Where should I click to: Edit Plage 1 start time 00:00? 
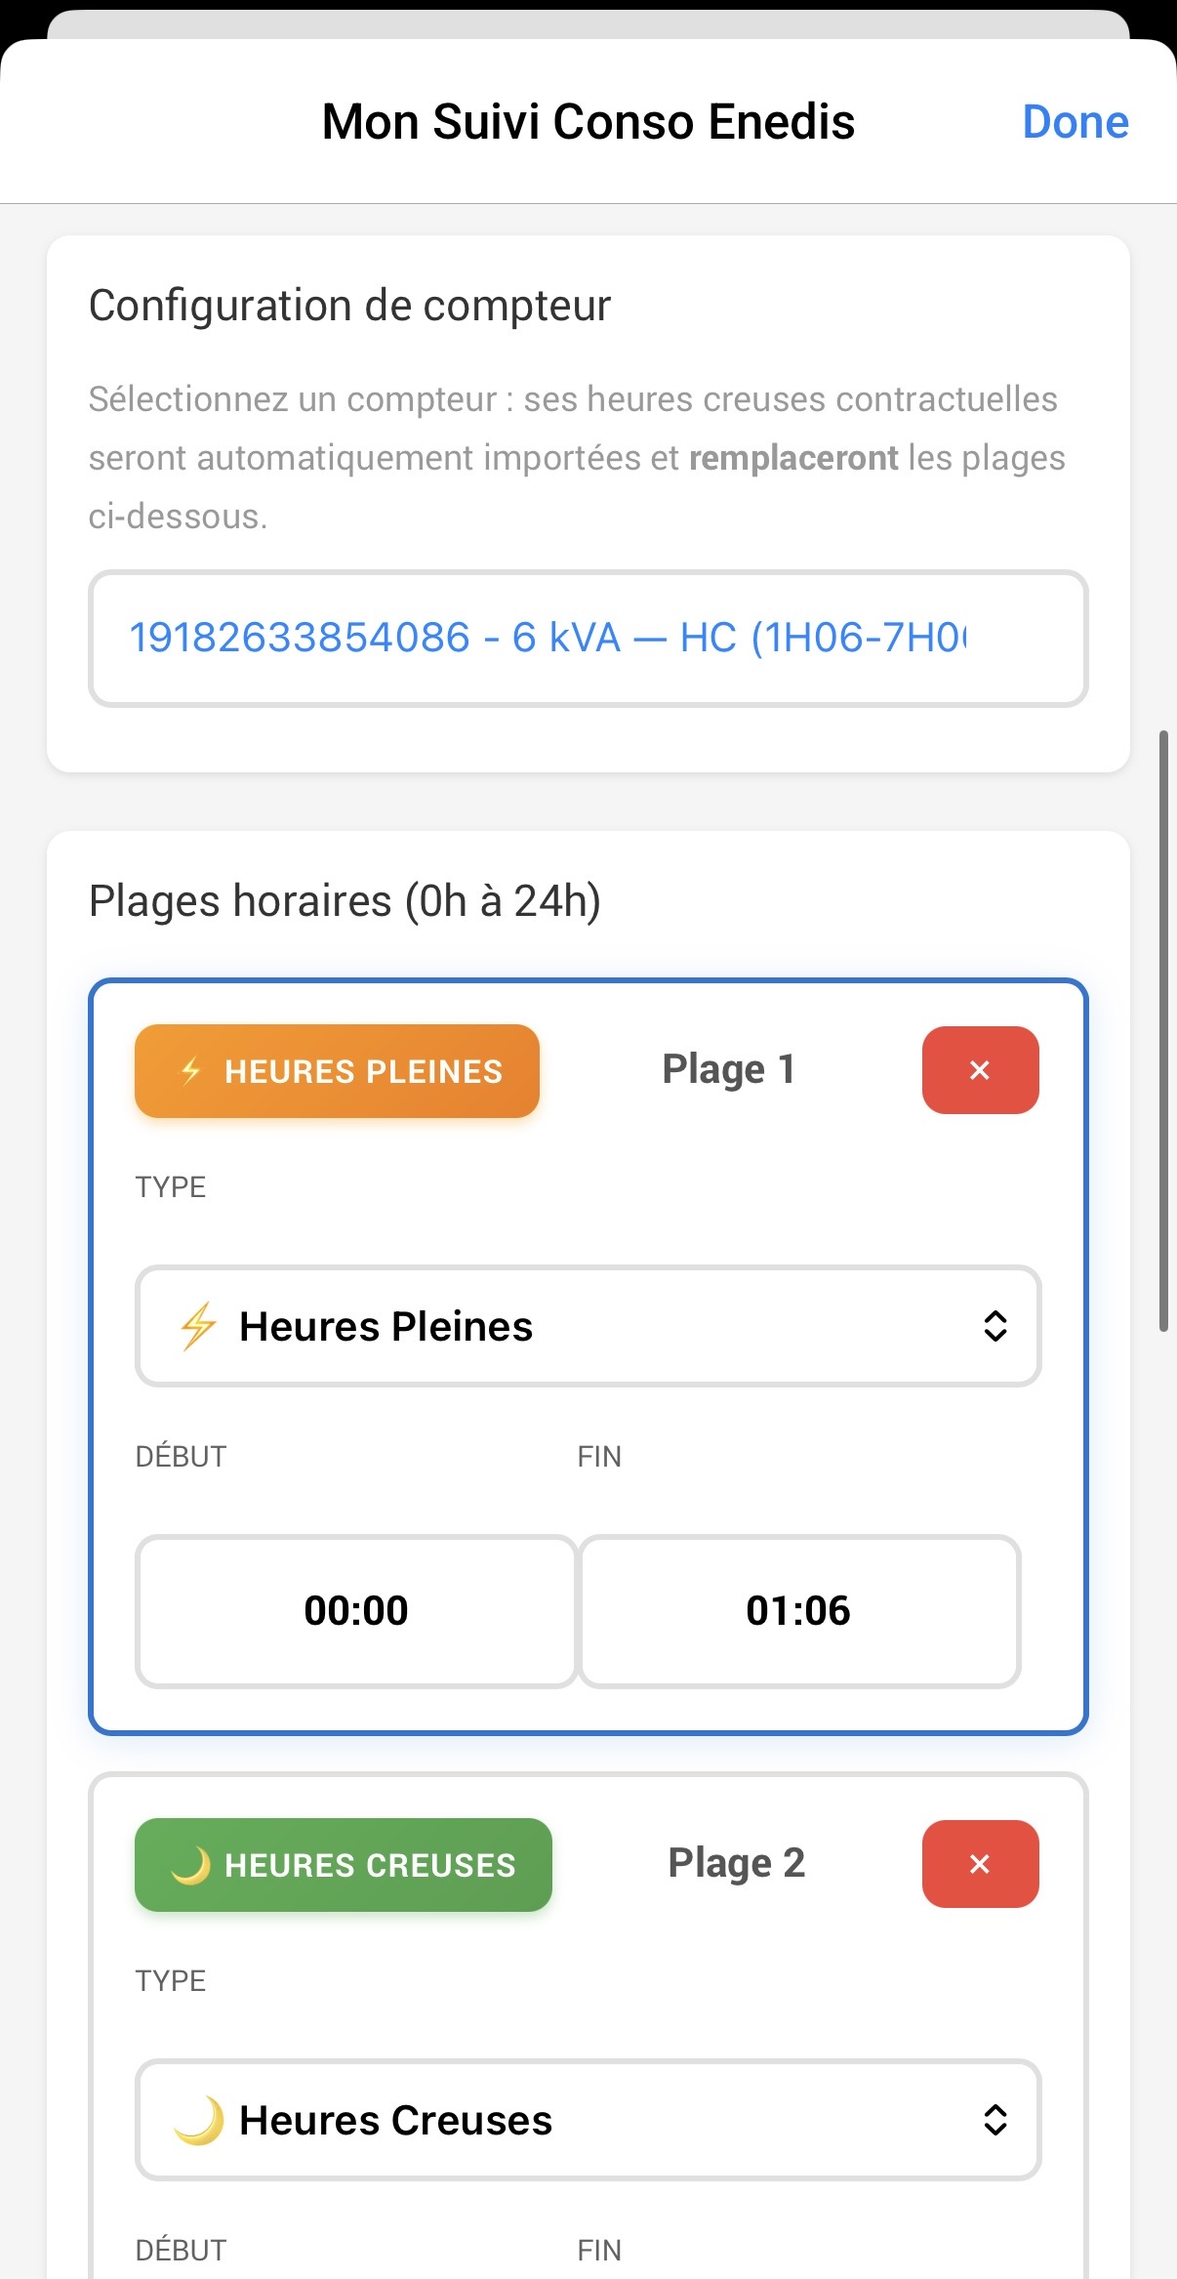tap(356, 1611)
